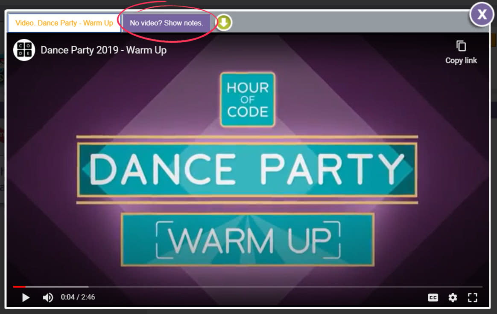
Task: Toggle closed captions with the CC button
Action: [433, 297]
